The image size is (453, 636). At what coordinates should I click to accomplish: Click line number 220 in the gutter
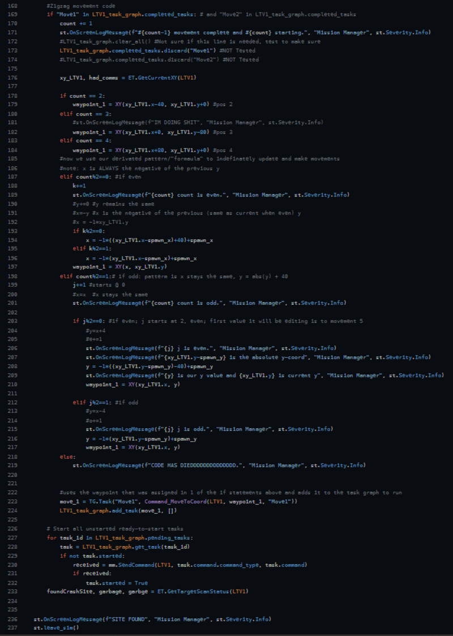tap(12, 475)
